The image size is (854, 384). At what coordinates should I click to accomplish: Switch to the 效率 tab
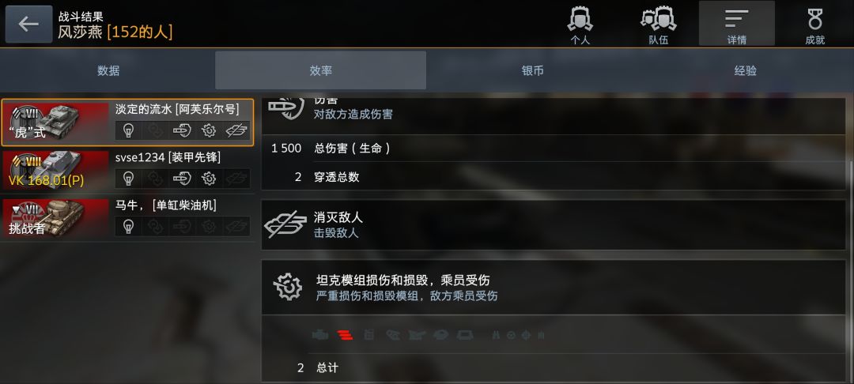tap(321, 70)
